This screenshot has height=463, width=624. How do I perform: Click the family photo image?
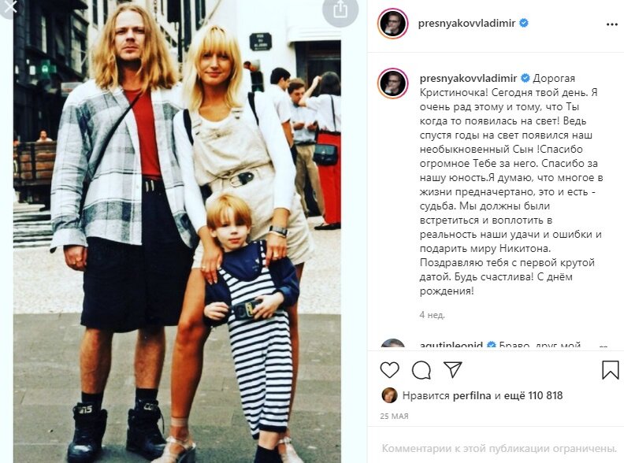click(x=177, y=231)
